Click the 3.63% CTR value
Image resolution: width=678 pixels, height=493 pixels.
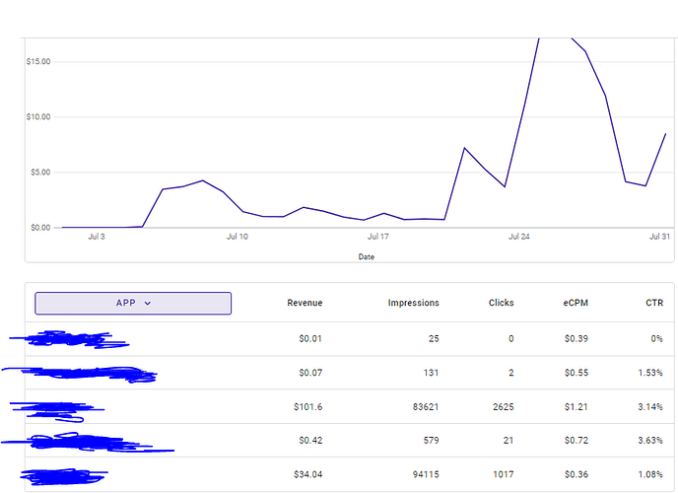tap(650, 440)
